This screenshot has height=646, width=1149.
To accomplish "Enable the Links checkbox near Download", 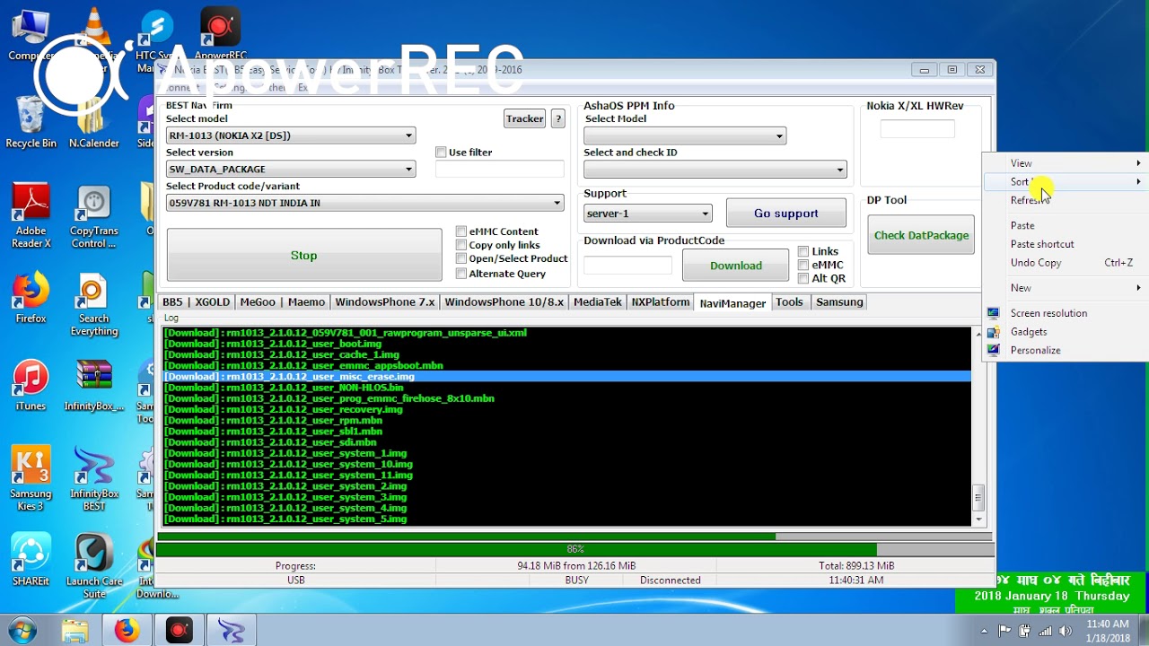I will click(803, 251).
